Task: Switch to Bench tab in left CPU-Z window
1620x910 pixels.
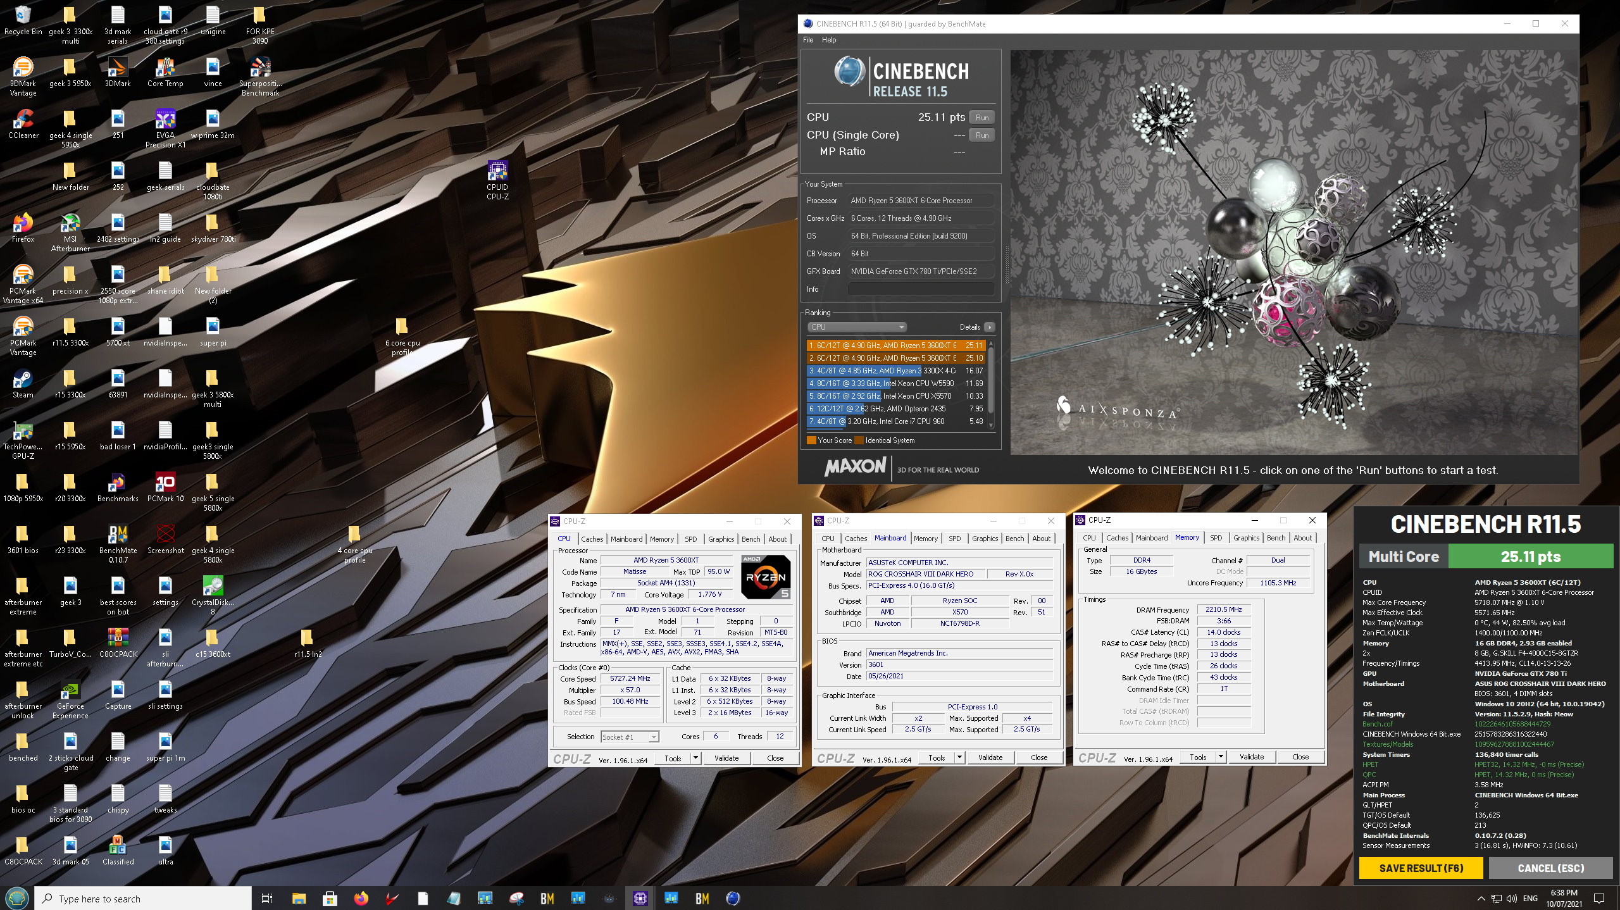Action: [x=751, y=539]
